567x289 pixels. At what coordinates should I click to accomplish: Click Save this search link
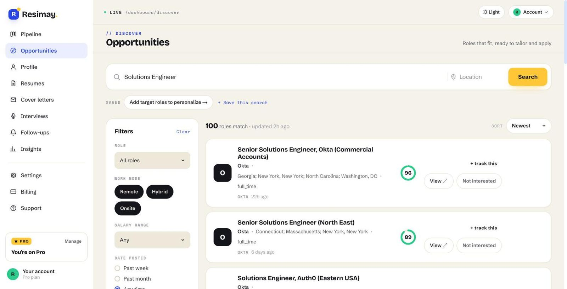pyautogui.click(x=243, y=103)
